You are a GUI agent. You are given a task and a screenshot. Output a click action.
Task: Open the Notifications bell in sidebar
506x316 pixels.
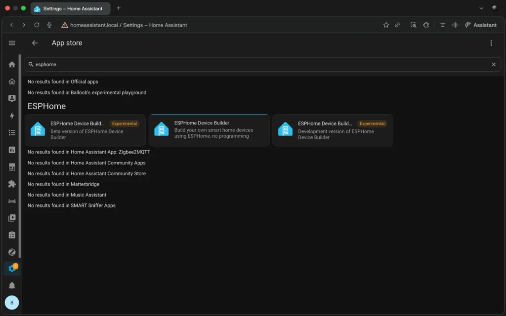tap(12, 285)
